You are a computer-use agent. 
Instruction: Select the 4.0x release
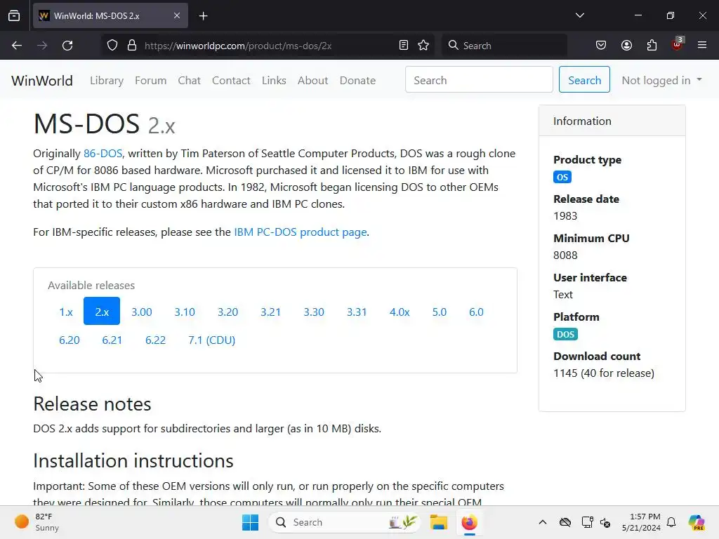pyautogui.click(x=400, y=312)
